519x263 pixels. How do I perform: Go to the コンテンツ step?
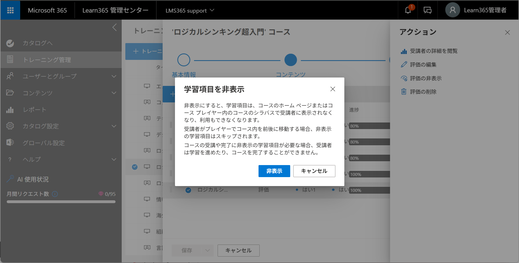pos(290,75)
